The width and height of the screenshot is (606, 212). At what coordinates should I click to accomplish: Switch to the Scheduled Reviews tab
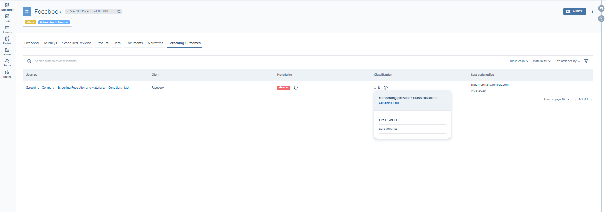click(77, 43)
